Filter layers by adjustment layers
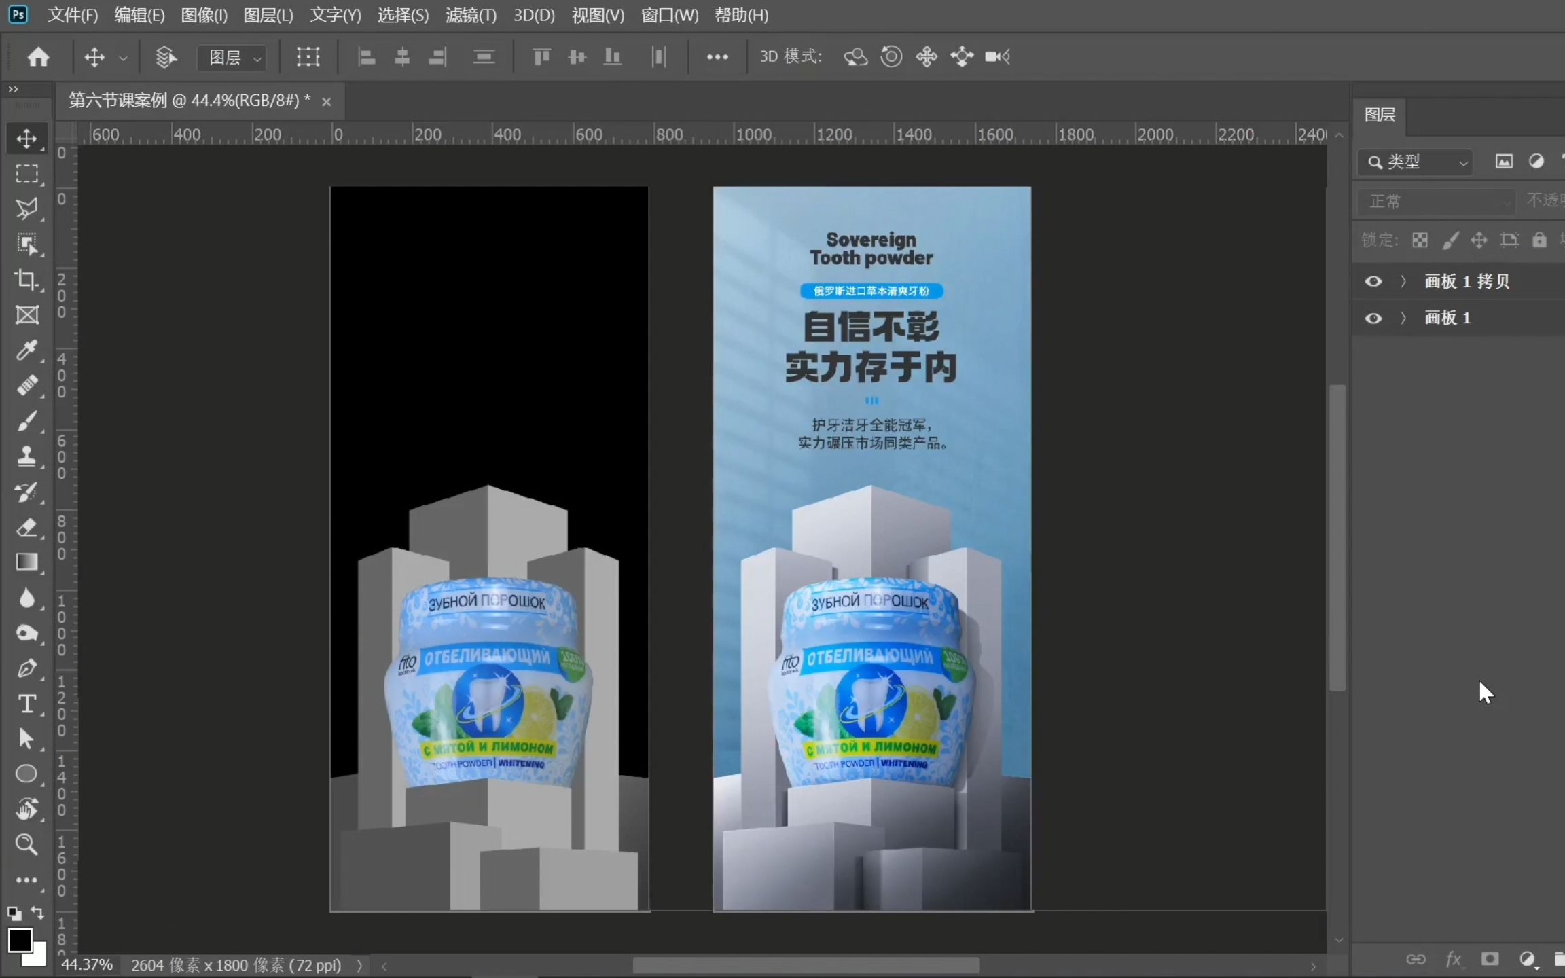 pos(1536,162)
